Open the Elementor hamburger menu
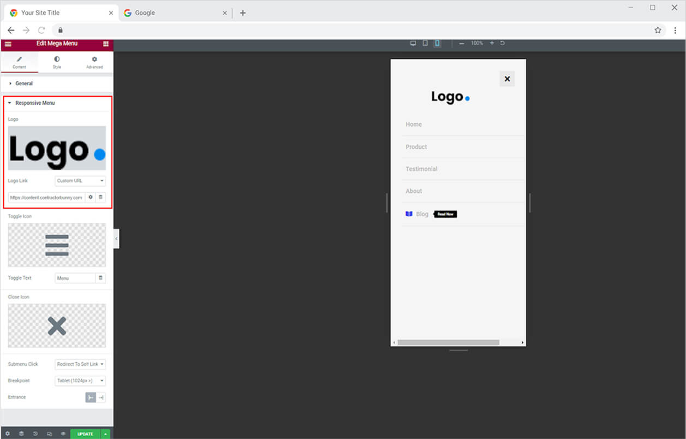Image resolution: width=686 pixels, height=439 pixels. (x=8, y=44)
